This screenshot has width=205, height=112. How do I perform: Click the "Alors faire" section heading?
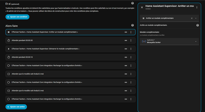12,26
